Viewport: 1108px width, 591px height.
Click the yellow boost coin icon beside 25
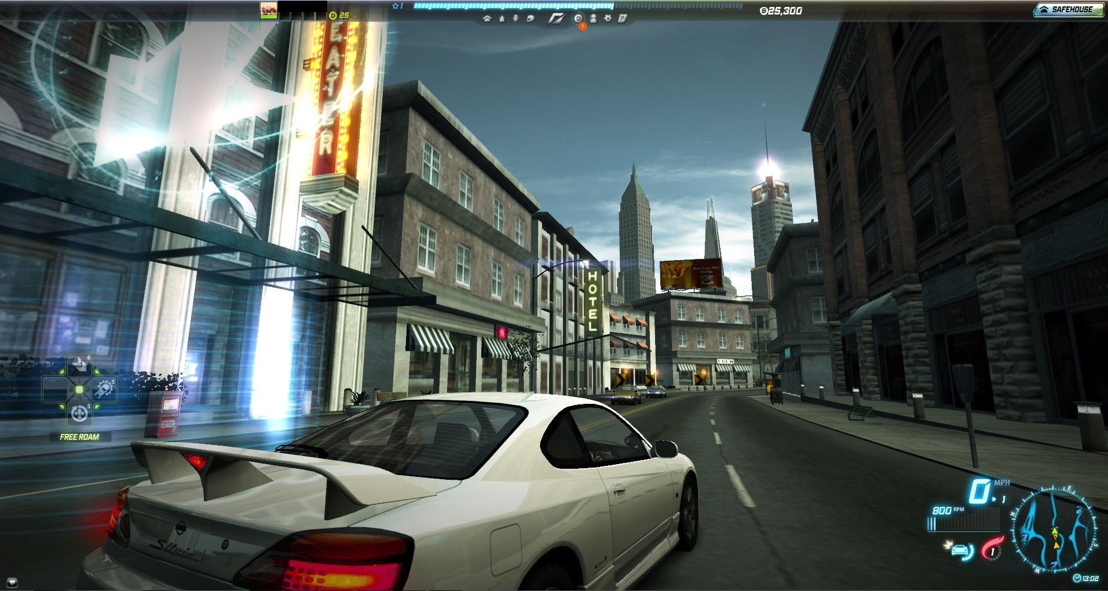tap(333, 15)
